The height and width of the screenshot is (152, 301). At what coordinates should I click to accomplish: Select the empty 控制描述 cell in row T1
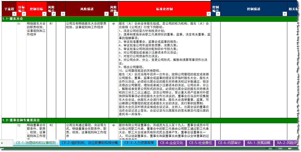point(254,70)
